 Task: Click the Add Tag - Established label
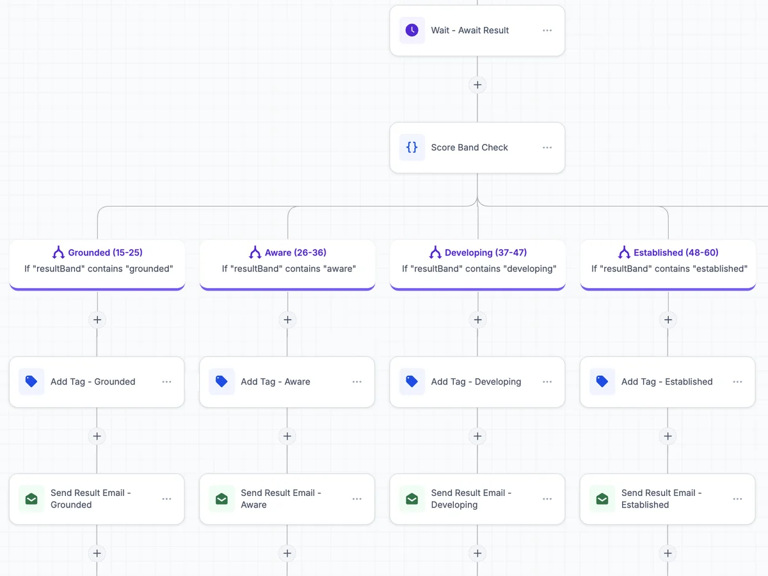(667, 381)
